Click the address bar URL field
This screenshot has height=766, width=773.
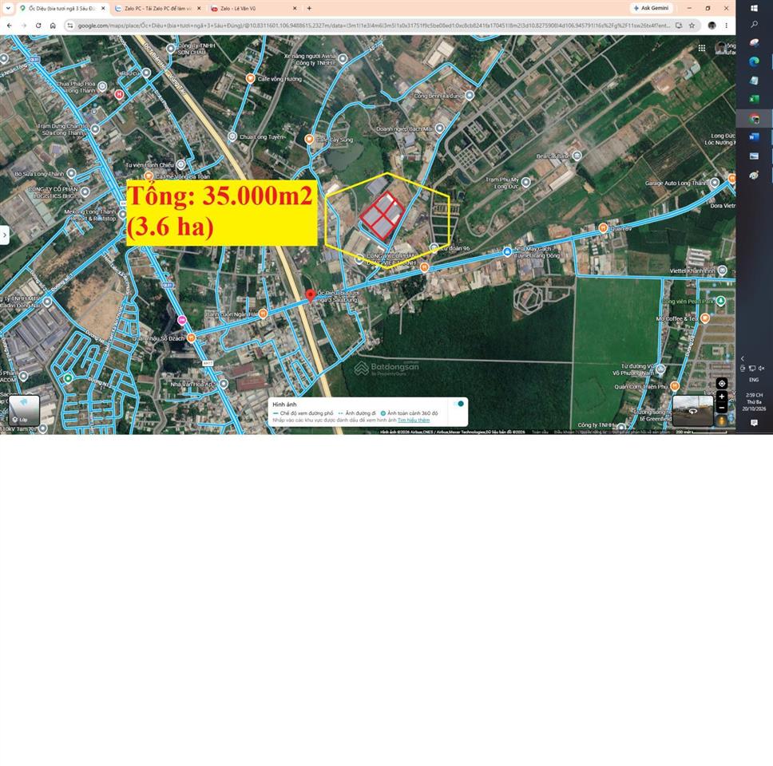pyautogui.click(x=374, y=26)
